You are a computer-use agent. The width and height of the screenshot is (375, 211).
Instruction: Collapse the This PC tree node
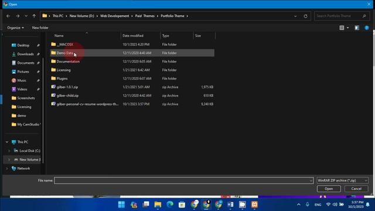click(x=7, y=142)
